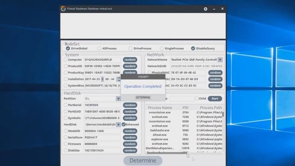295x166 pixels.
Task: Select the DriveProcess mode
Action: (130, 48)
